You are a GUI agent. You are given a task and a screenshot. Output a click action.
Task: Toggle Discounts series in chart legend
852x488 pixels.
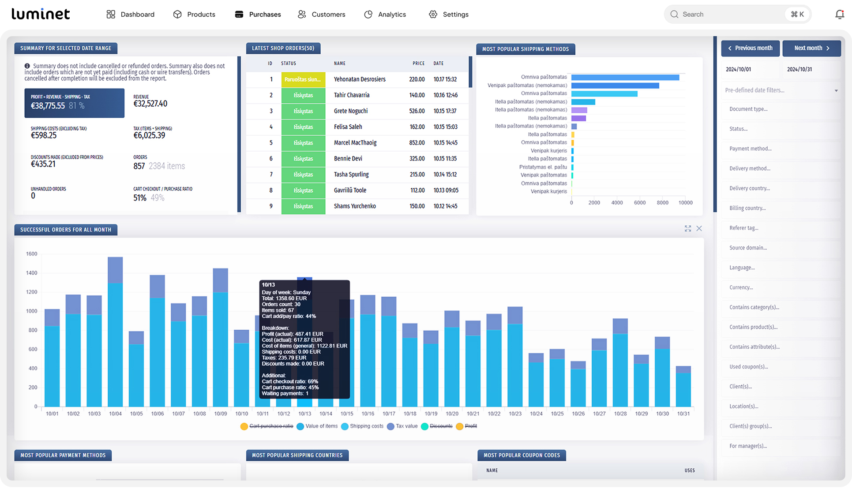click(441, 426)
